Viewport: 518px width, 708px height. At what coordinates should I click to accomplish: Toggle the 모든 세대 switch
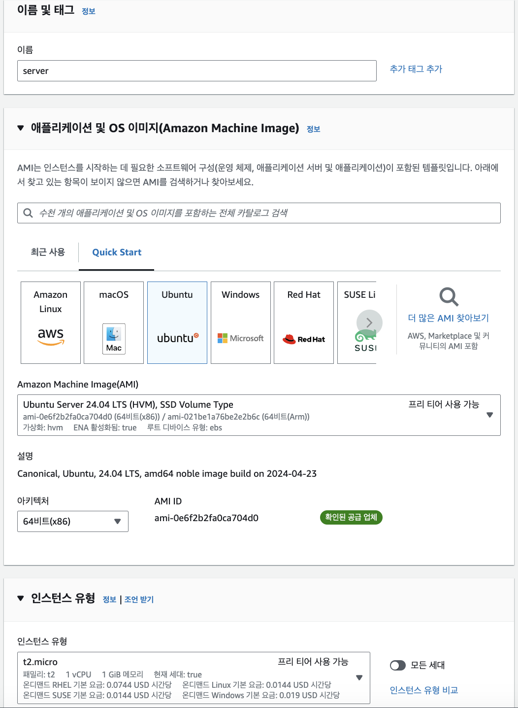[398, 666]
